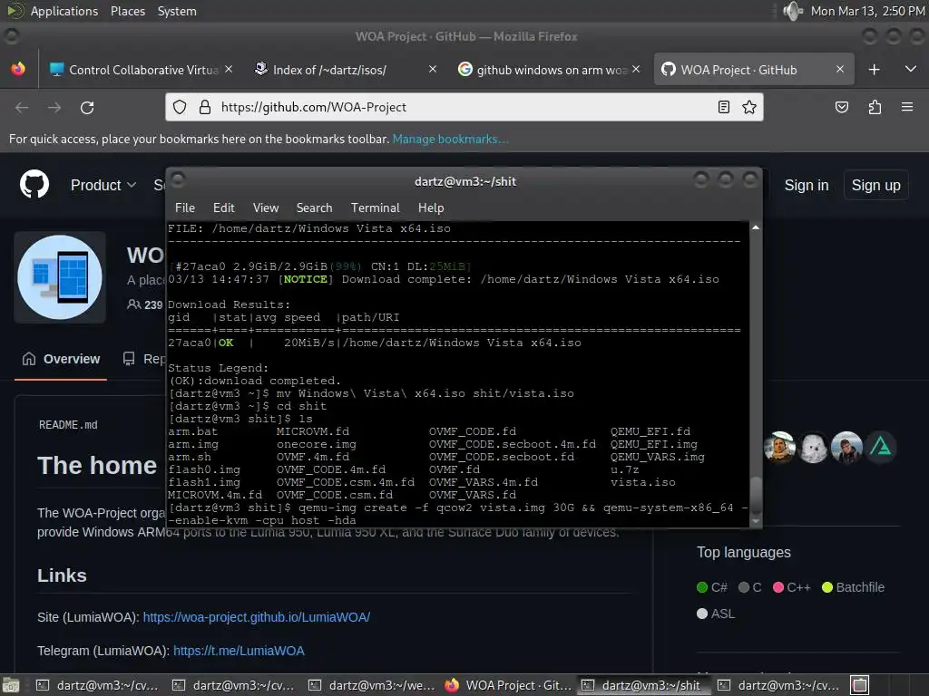Open first member avatar in People
The height and width of the screenshot is (696, 929).
(779, 447)
